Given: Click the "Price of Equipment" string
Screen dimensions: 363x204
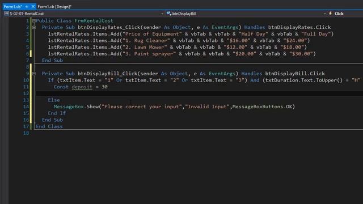Looking at the screenshot, I should point(152,34).
